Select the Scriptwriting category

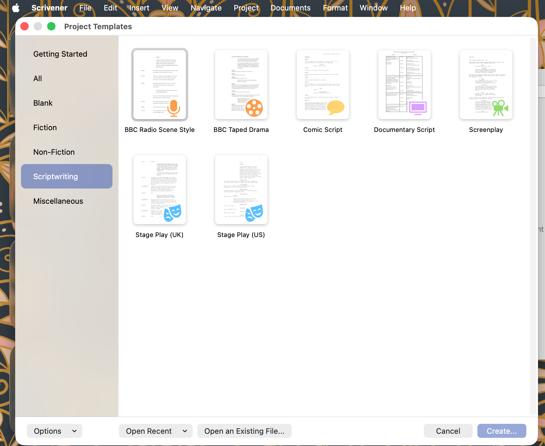[67, 176]
